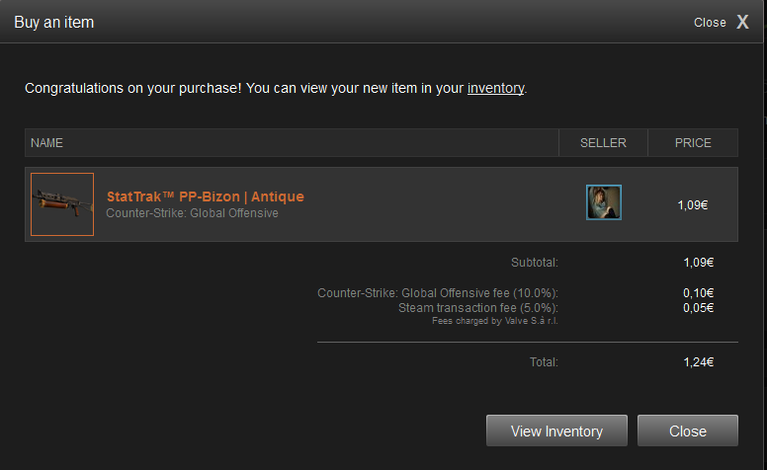Click the item price 1,09€ in the row
The height and width of the screenshot is (470, 767).
pyautogui.click(x=693, y=205)
